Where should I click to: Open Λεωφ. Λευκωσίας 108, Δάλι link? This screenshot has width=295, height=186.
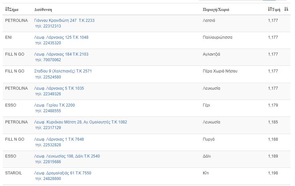pyautogui.click(x=67, y=156)
